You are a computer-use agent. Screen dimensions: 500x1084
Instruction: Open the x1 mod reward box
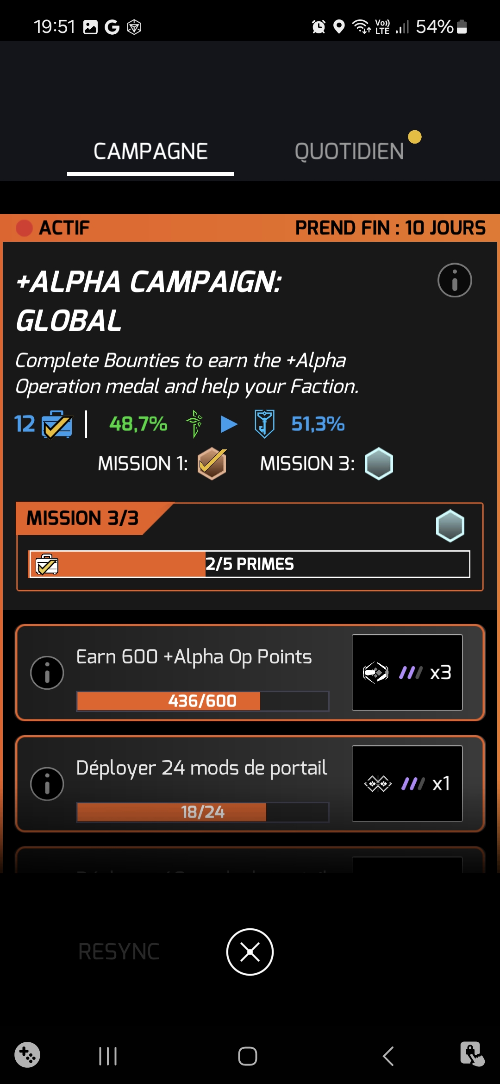click(x=407, y=783)
